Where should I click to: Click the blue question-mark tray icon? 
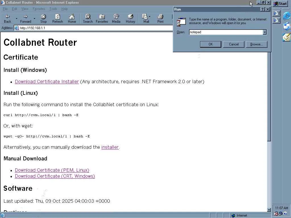[x=285, y=213]
